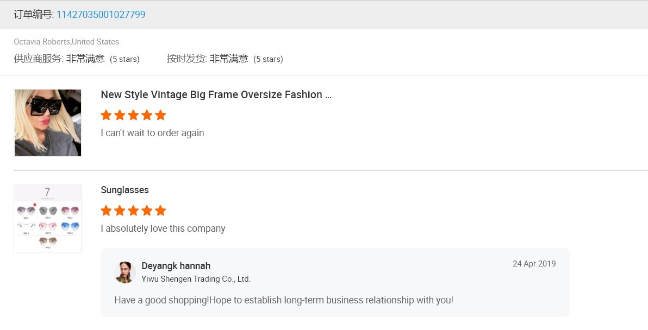The width and height of the screenshot is (648, 330).
Task: Click Deyangk hannah's profile avatar
Action: pyautogui.click(x=125, y=272)
